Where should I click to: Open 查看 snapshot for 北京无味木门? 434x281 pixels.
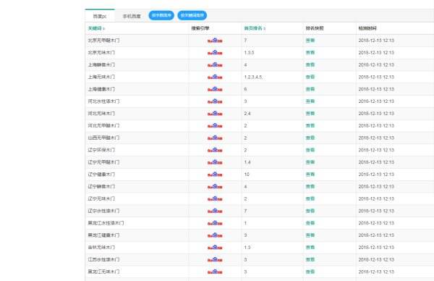[x=310, y=53]
